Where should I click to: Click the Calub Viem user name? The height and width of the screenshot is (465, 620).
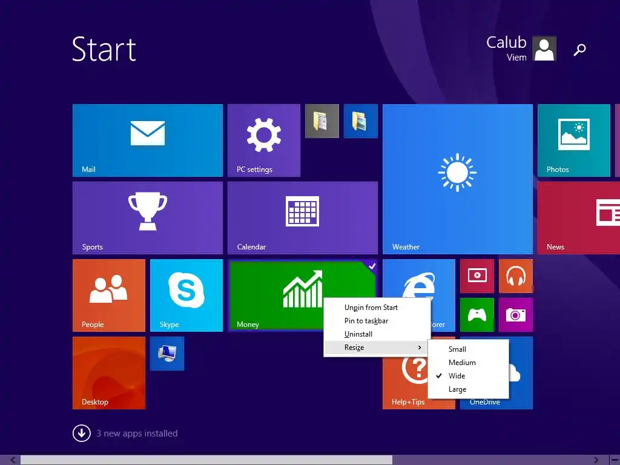click(x=507, y=48)
